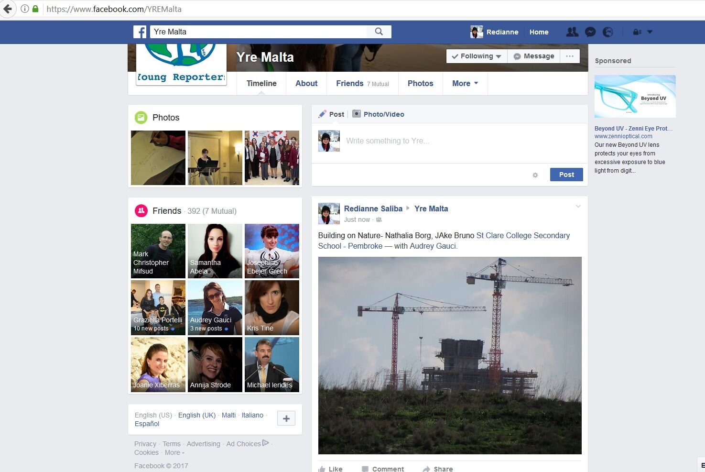Image resolution: width=705 pixels, height=472 pixels.
Task: Open the three-dots profile actions menu
Action: coord(569,56)
